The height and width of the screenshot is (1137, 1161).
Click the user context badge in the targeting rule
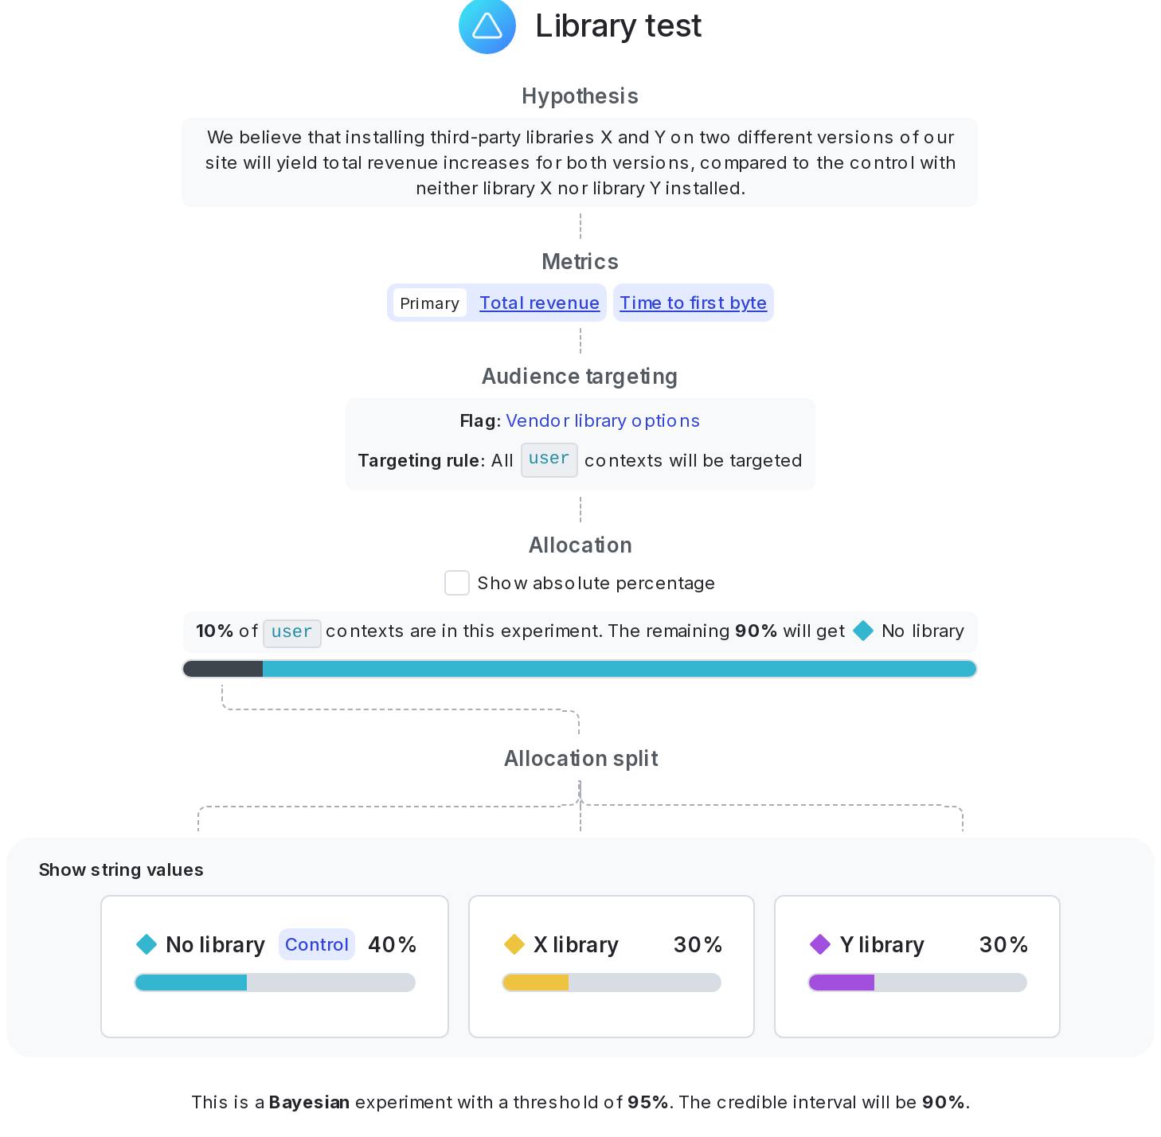pos(549,459)
